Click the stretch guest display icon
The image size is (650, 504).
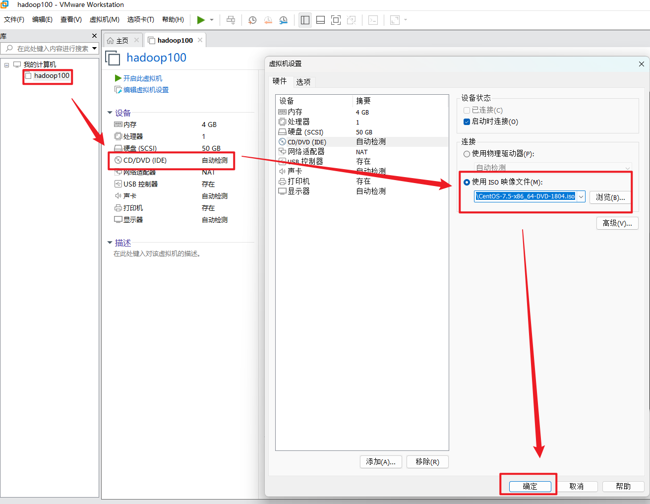pos(395,20)
